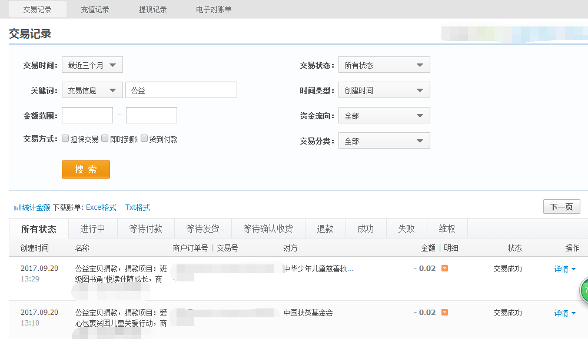The height and width of the screenshot is (339, 588).
Task: Expand the 交易分类 dropdown
Action: pyautogui.click(x=384, y=141)
